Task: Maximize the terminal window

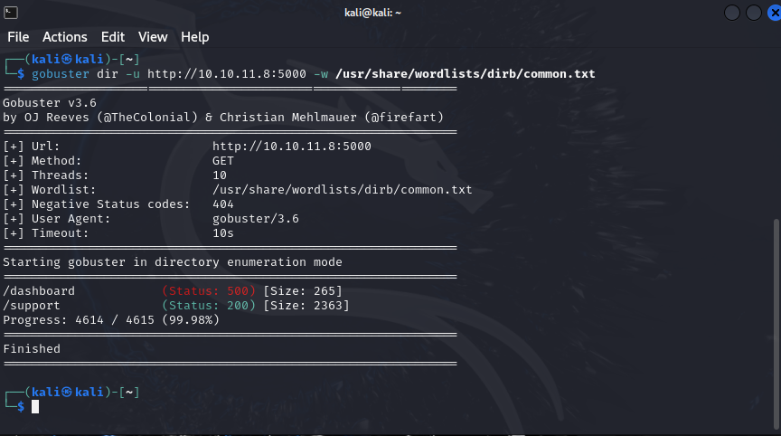Action: (753, 13)
